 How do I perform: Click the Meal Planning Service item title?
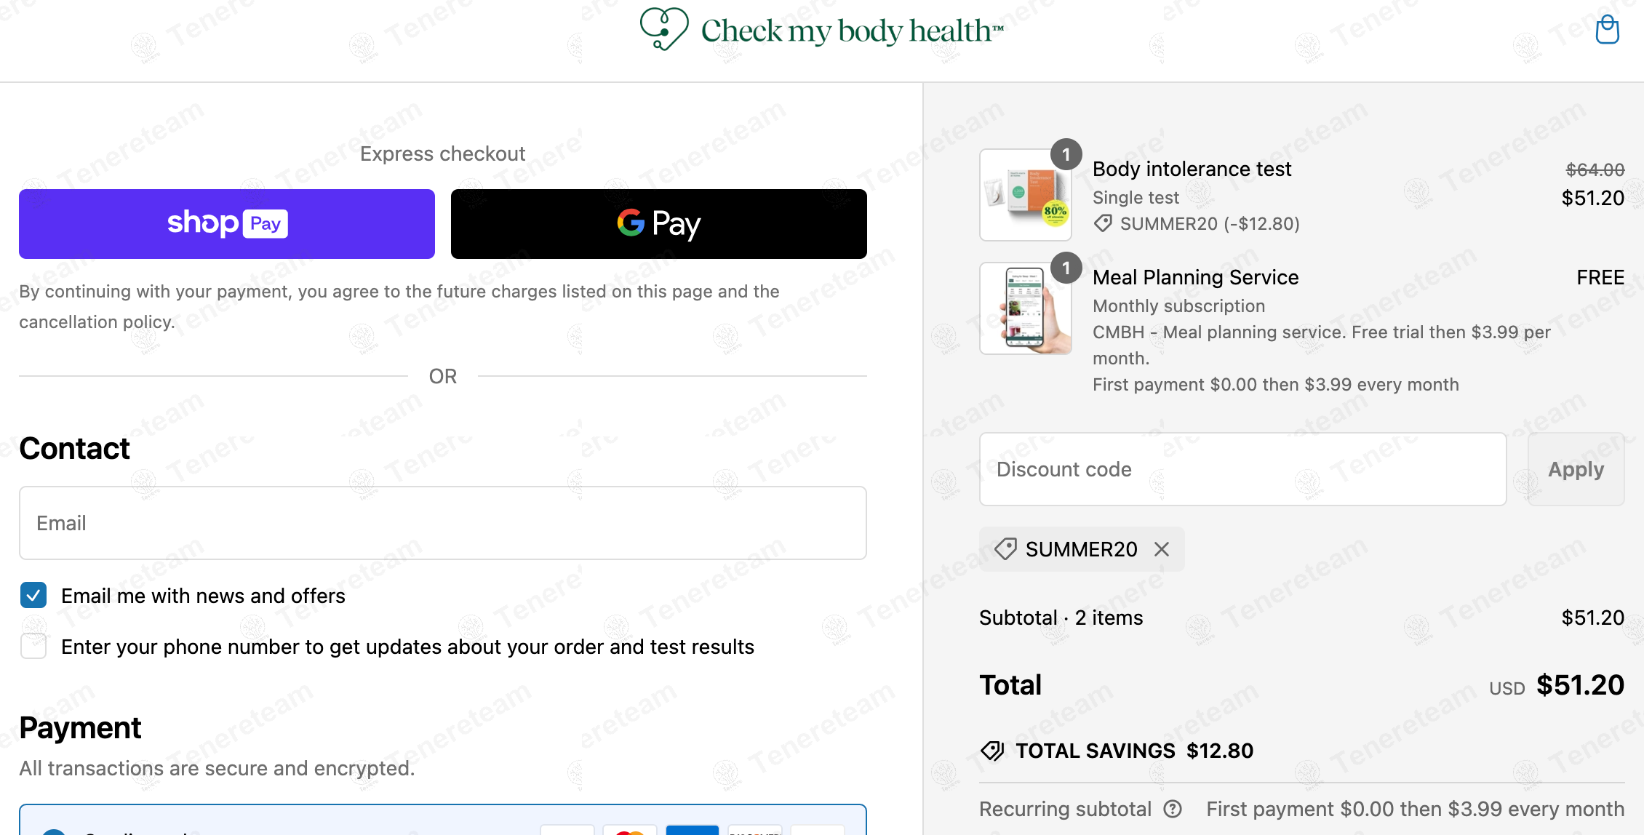(x=1195, y=277)
